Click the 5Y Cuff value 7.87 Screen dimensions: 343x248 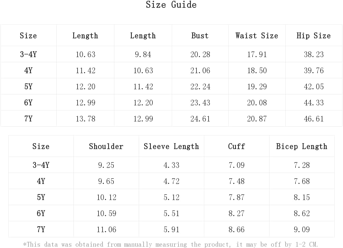[236, 197]
